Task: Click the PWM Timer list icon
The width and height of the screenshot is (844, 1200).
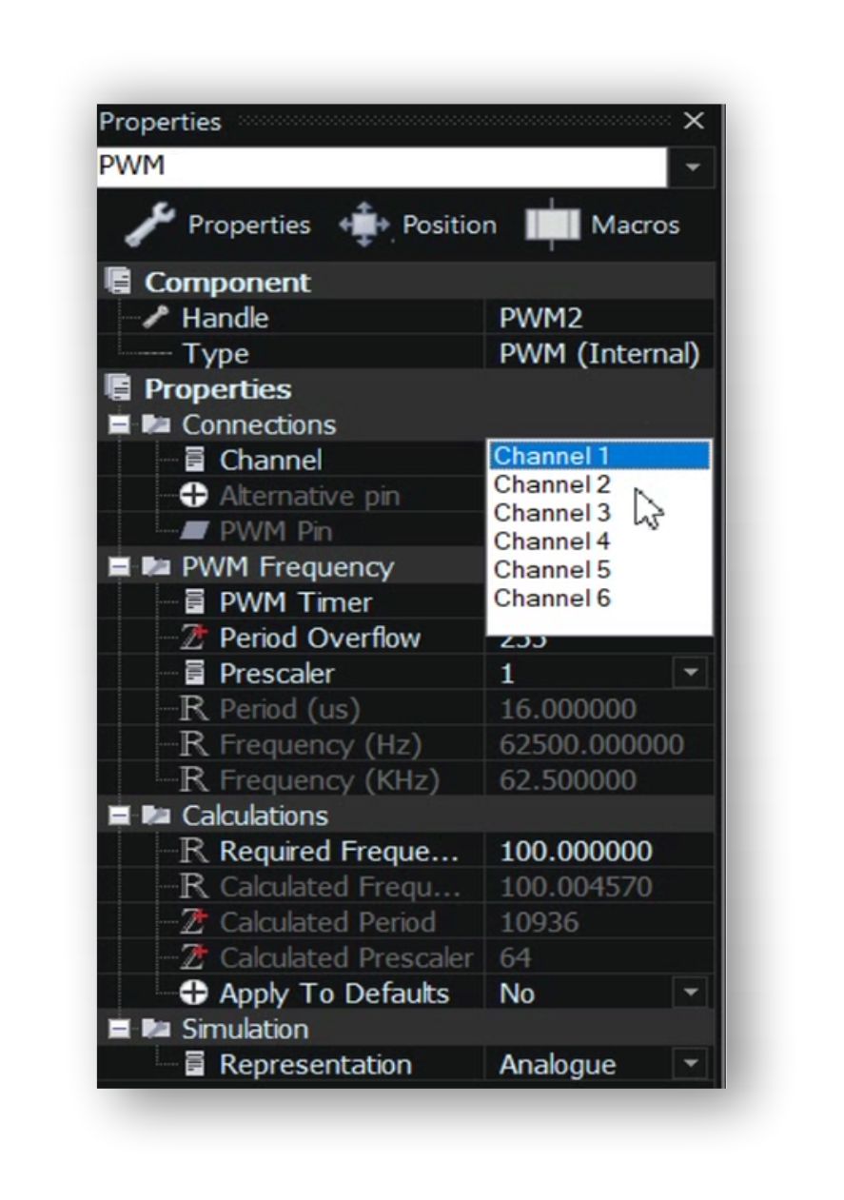Action: (x=194, y=602)
